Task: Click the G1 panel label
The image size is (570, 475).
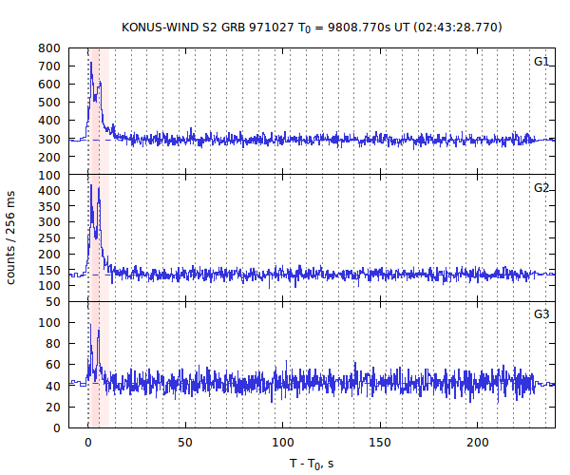Action: tap(541, 62)
